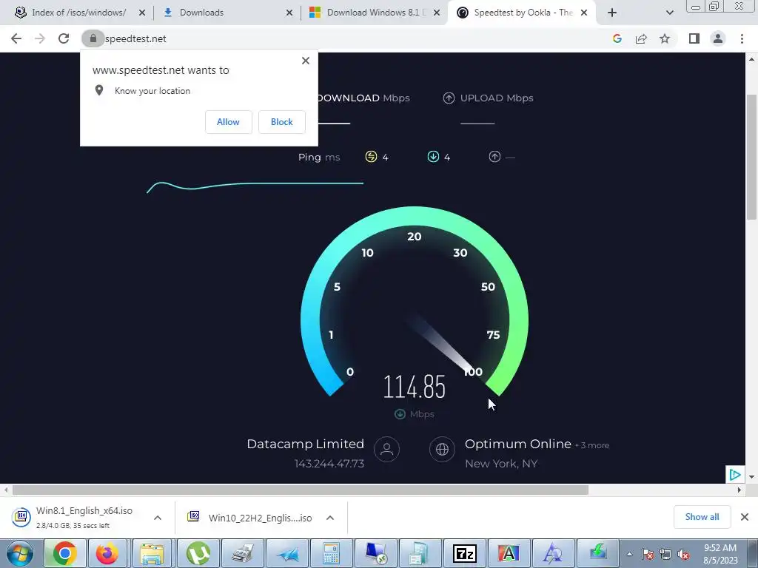Bookmark page with star icon
The image size is (758, 568).
click(665, 38)
